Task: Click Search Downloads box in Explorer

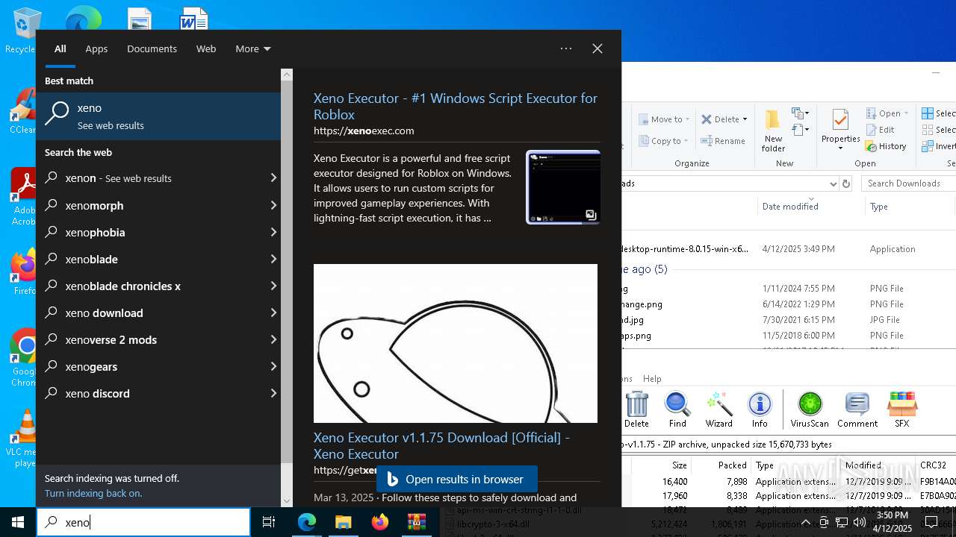Action: (x=908, y=183)
